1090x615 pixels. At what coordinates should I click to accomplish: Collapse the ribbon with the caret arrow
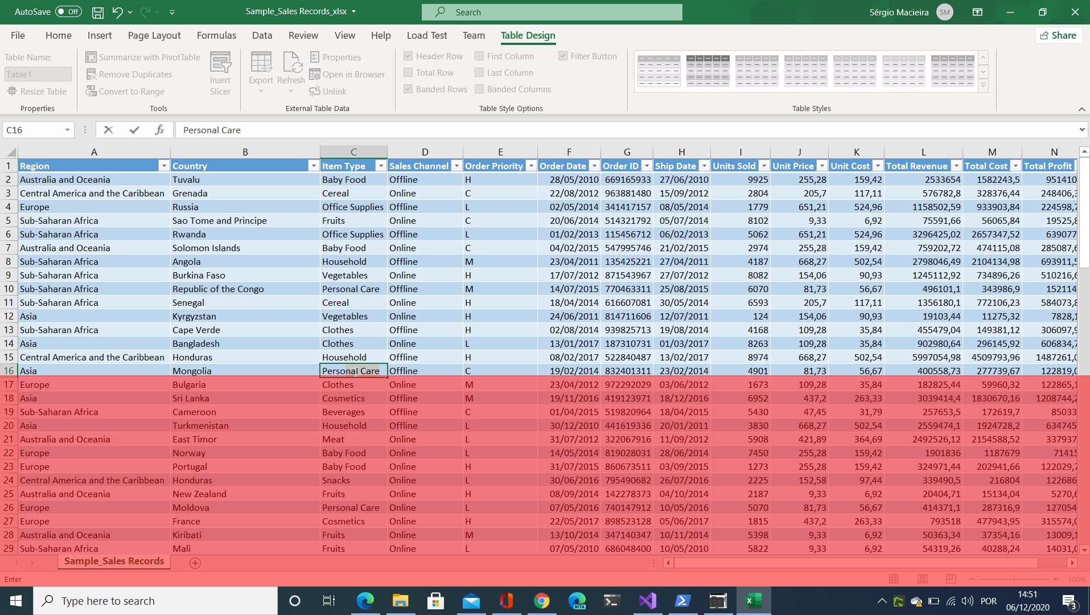click(1081, 109)
